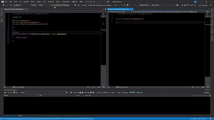Click the Save All toolbar icon
The width and height of the screenshot is (214, 120).
[x=19, y=5]
